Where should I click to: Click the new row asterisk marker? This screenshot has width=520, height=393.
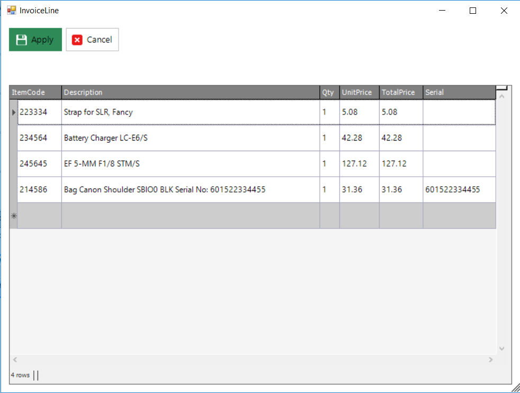tap(14, 216)
